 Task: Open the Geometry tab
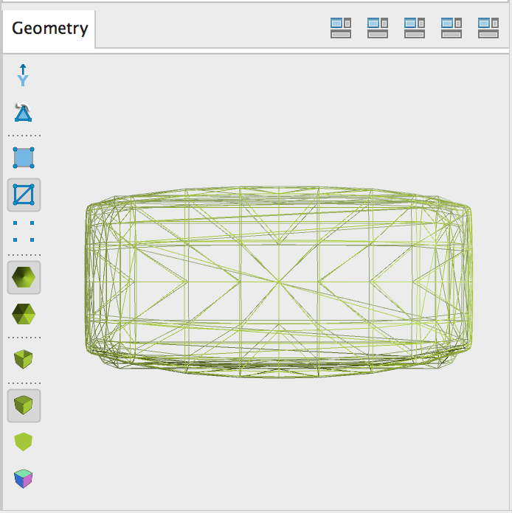49,29
